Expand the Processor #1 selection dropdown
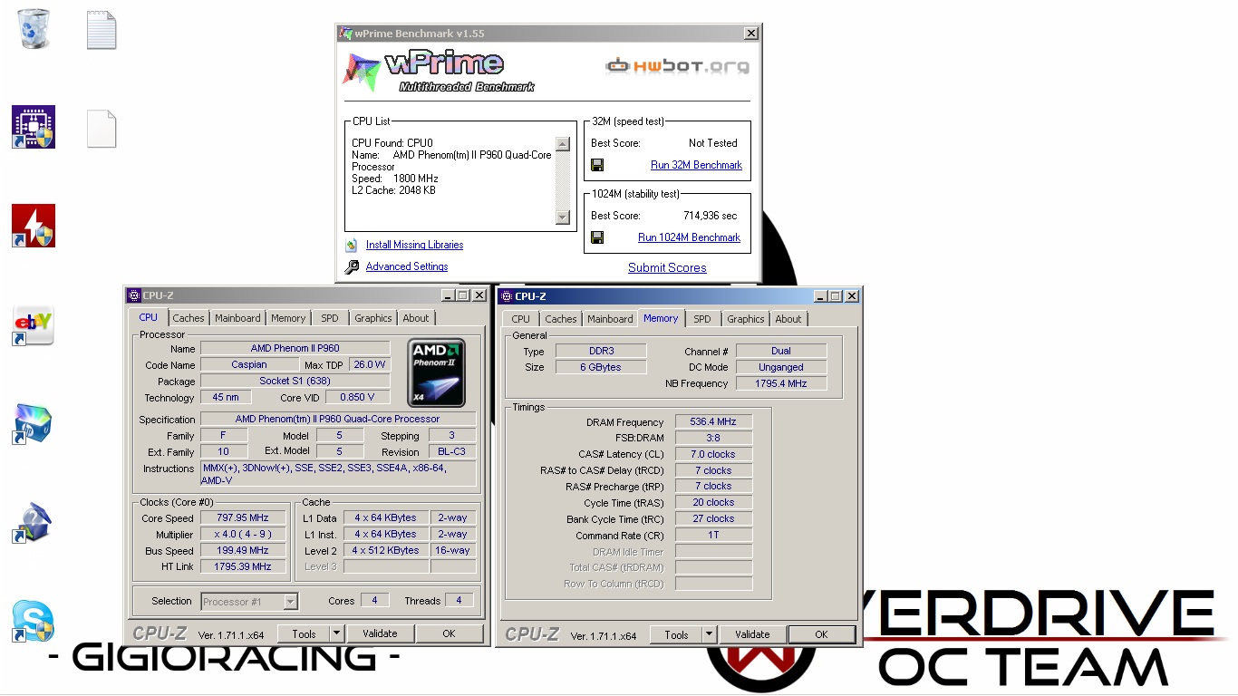Viewport: 1238px width, 696px height. click(290, 602)
